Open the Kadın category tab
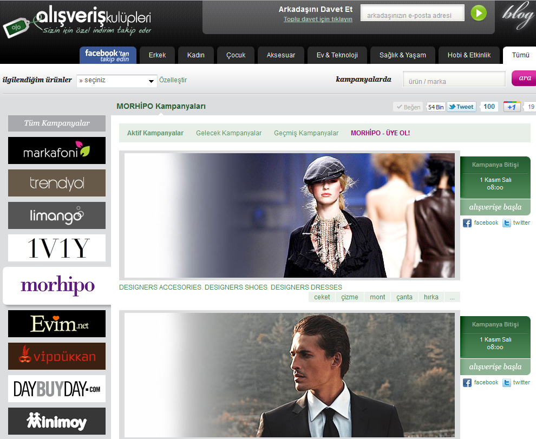Image resolution: width=536 pixels, height=439 pixels. coord(196,55)
